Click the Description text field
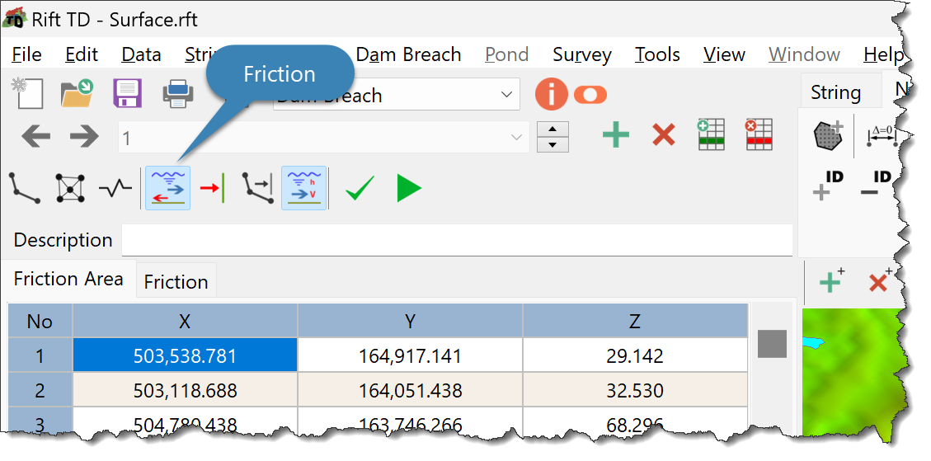The width and height of the screenshot is (931, 461). click(x=456, y=240)
